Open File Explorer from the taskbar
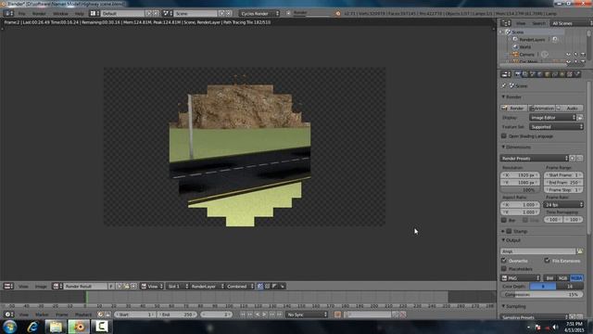 coord(56,327)
